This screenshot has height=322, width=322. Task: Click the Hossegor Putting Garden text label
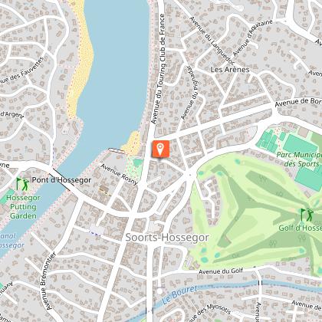pyautogui.click(x=23, y=207)
